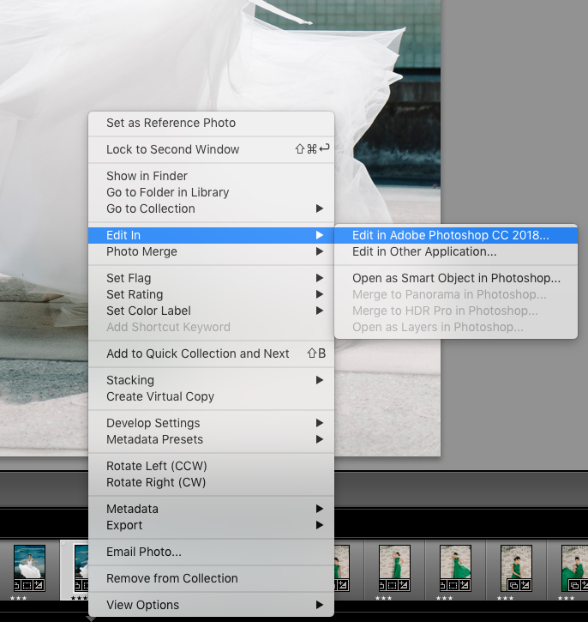Click the dimmed Open as Layers in Photoshop...
The height and width of the screenshot is (622, 588).
(456, 327)
